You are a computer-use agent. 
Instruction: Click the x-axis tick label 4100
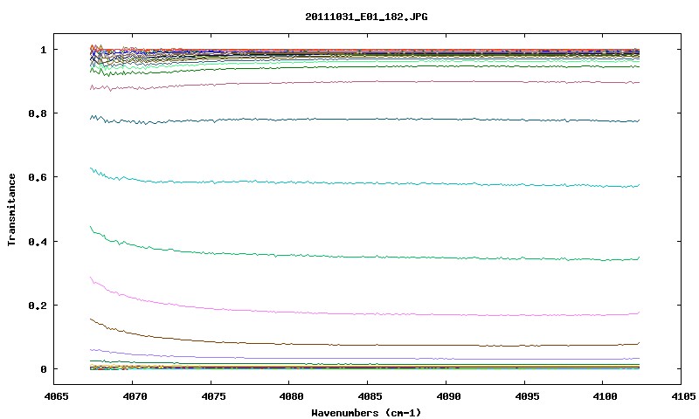point(604,395)
